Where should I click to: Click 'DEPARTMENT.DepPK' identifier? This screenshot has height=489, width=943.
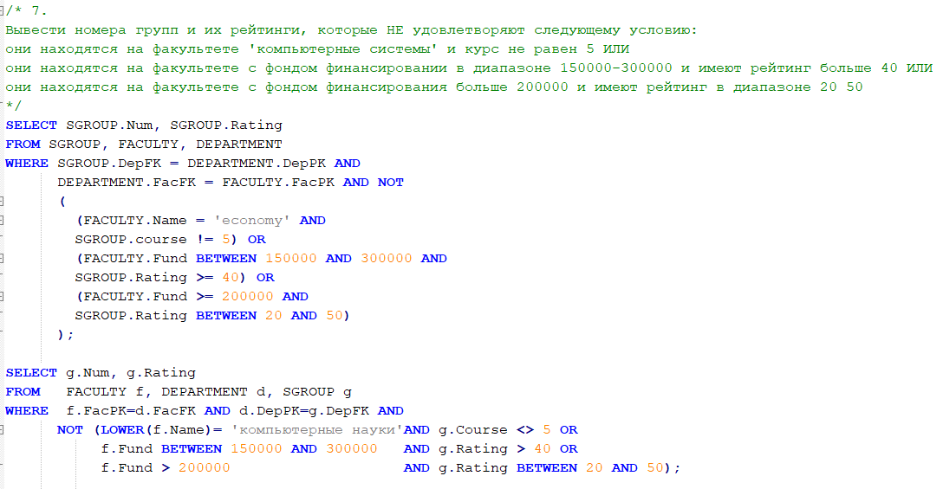coord(257,164)
